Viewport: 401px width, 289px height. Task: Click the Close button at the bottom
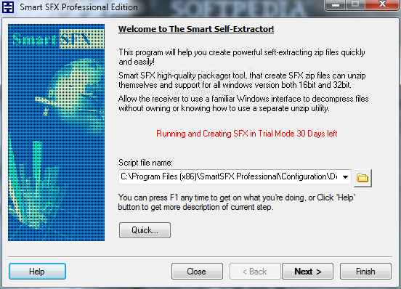[197, 271]
